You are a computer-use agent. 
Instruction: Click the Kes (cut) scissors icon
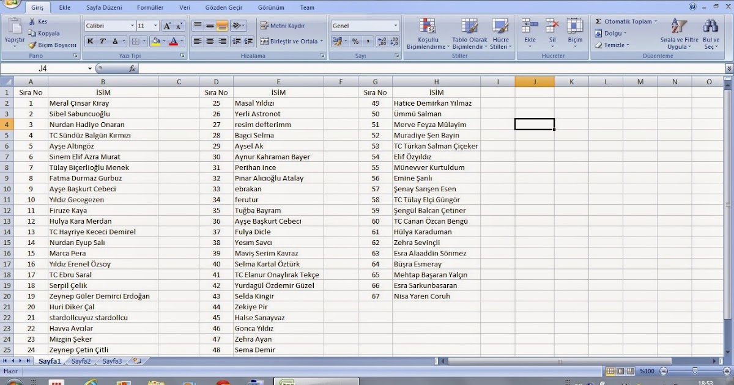pyautogui.click(x=32, y=21)
